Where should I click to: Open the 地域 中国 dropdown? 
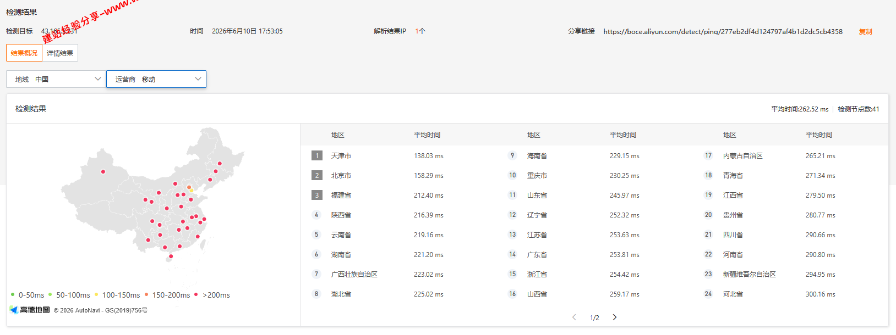pos(56,79)
